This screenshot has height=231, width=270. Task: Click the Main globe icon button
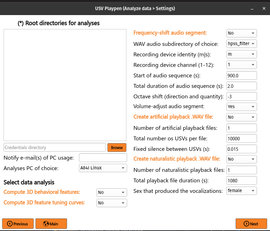coord(51,224)
